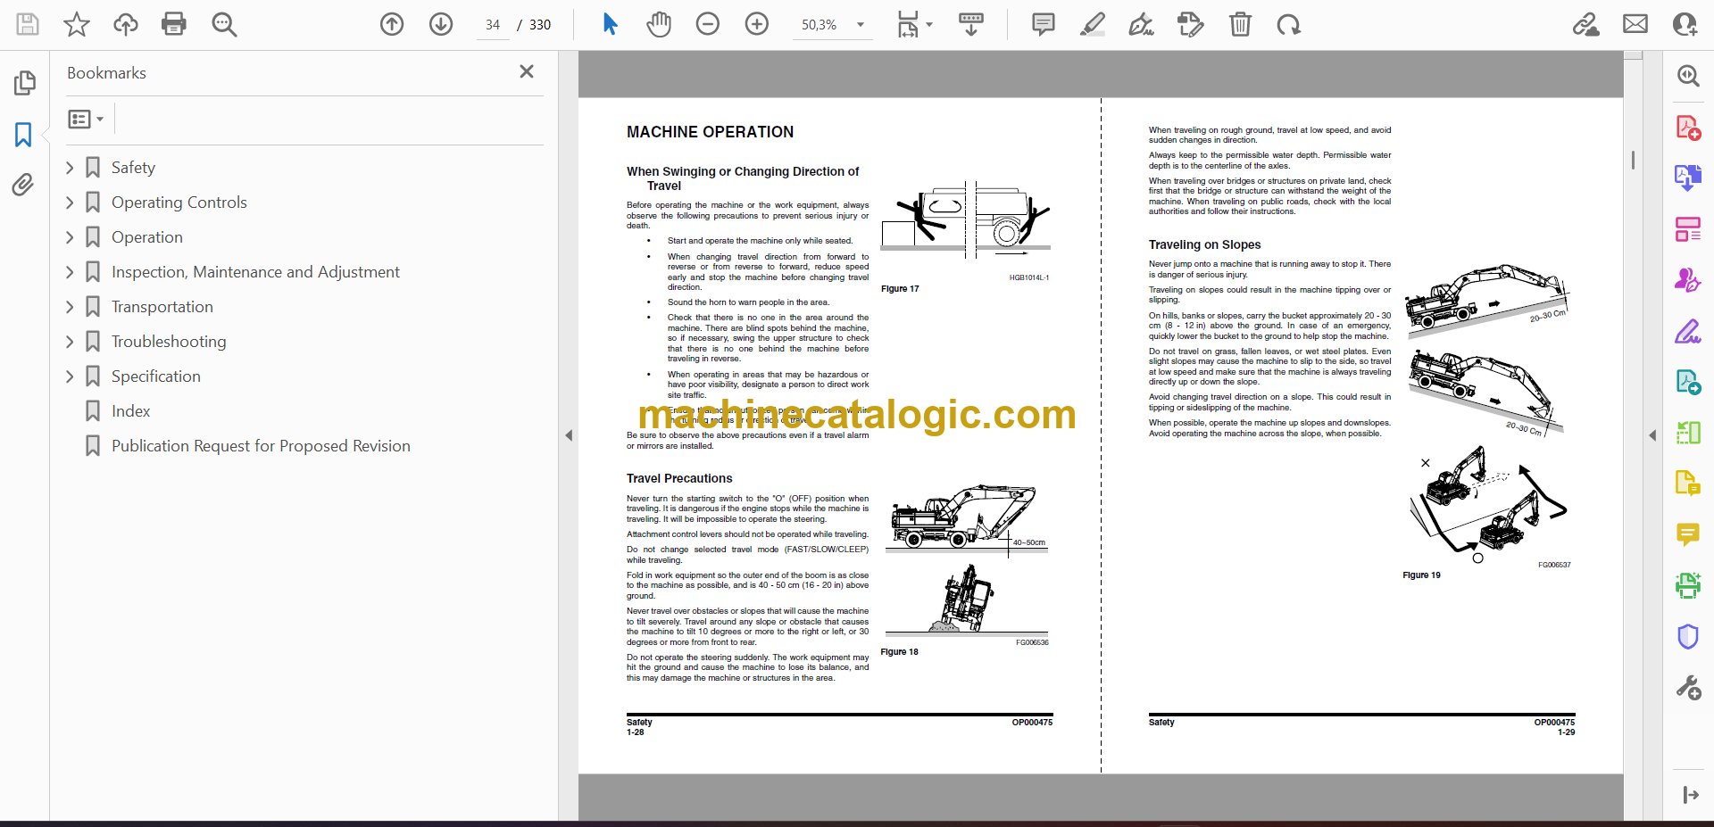Open the green Compress PDF tool
Screen dimensions: 1714x827
click(x=1687, y=433)
